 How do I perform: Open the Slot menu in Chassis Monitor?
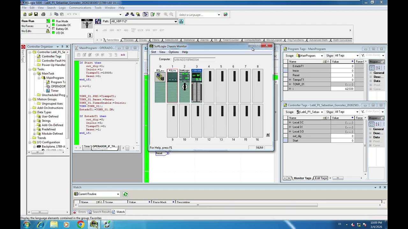pyautogui.click(x=154, y=52)
